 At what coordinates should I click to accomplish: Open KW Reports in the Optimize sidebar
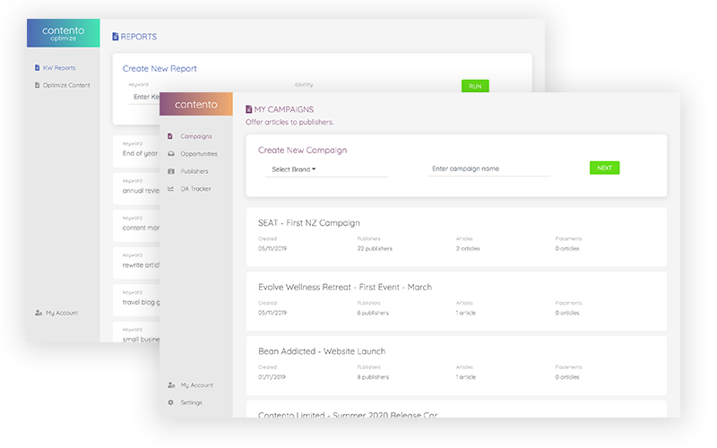click(x=59, y=68)
